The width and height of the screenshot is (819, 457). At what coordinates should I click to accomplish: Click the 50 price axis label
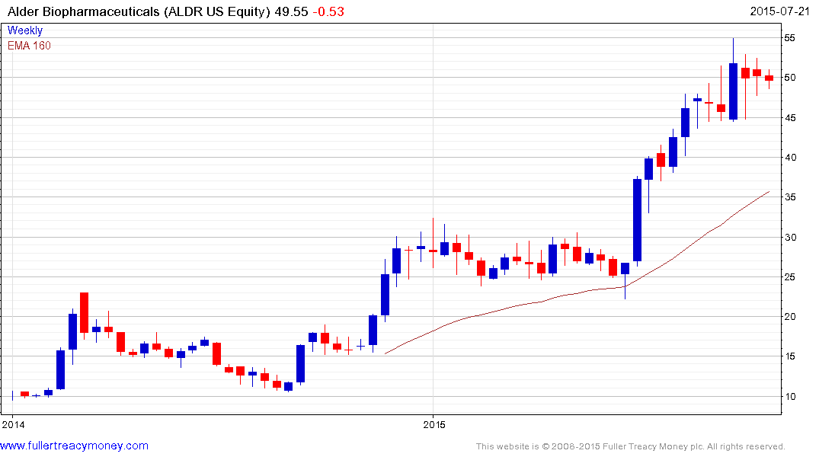click(x=790, y=78)
